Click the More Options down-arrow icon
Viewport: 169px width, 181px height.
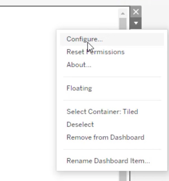(x=136, y=23)
